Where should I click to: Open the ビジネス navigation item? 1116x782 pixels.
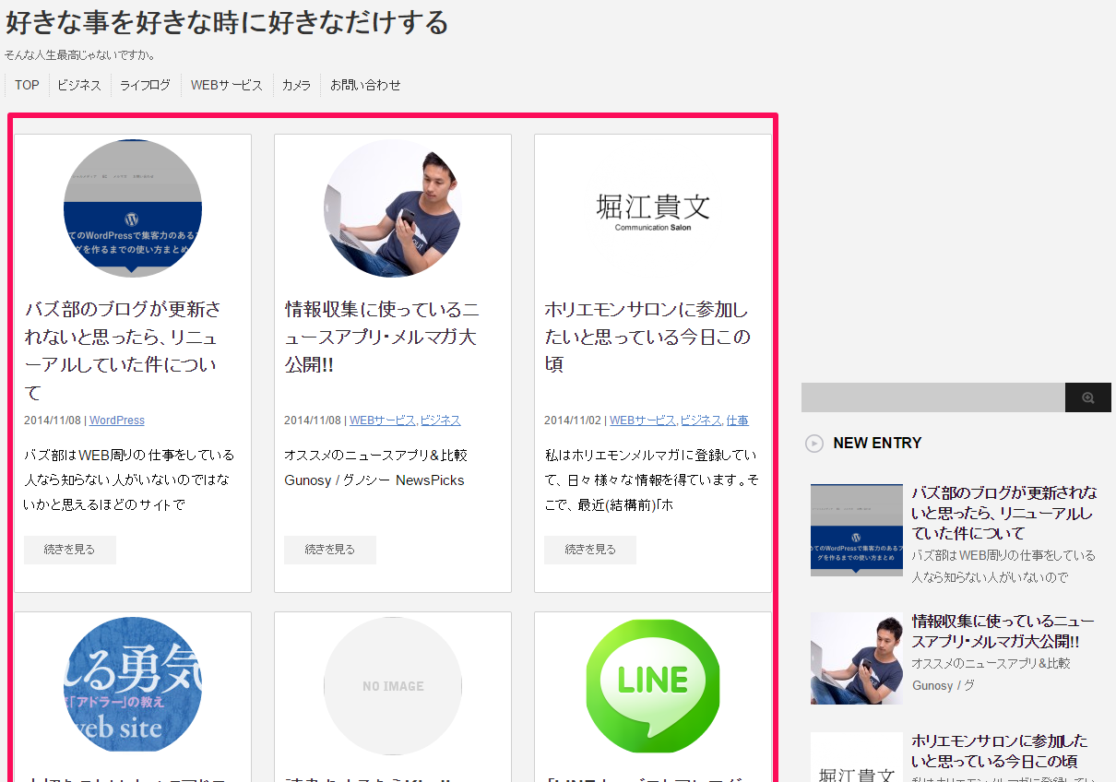click(79, 85)
